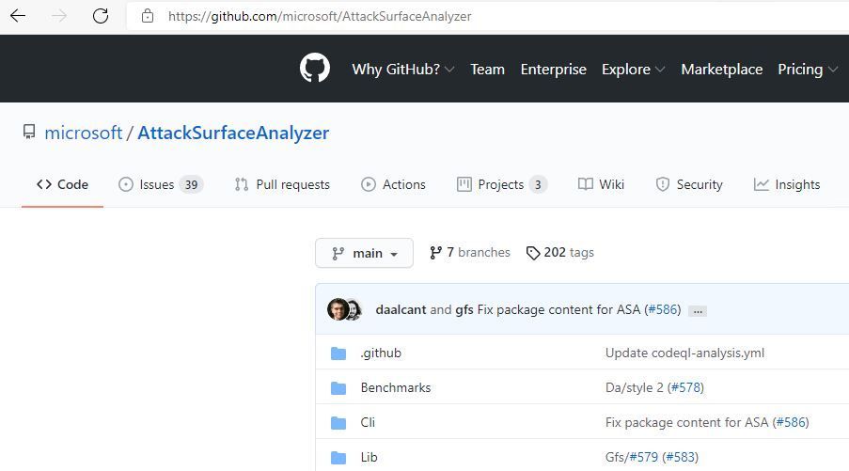Open the Enterprise page

tap(554, 70)
